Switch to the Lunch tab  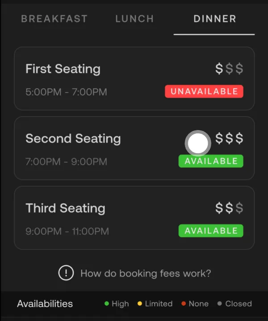click(134, 19)
